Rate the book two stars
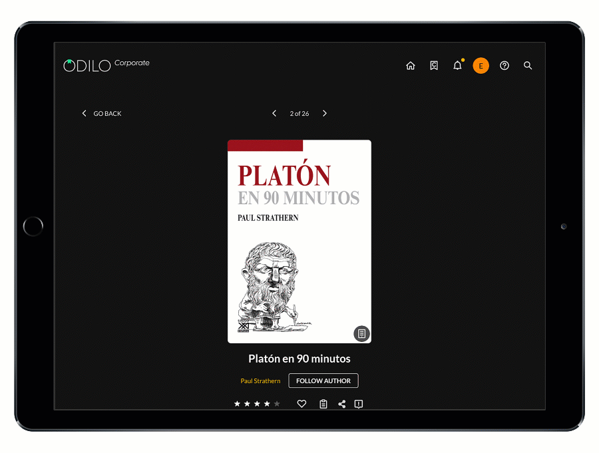 [x=247, y=404]
